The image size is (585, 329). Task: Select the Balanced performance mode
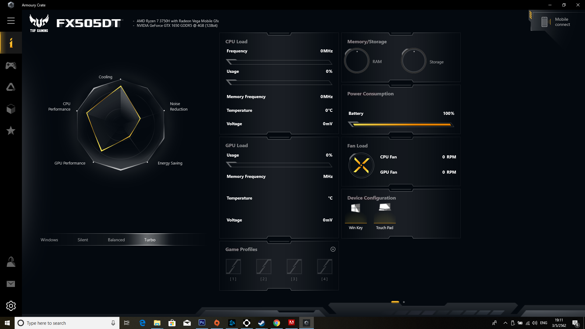[116, 240]
